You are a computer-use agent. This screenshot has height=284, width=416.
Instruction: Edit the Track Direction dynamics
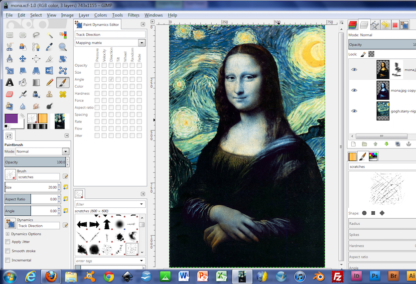[x=66, y=225]
